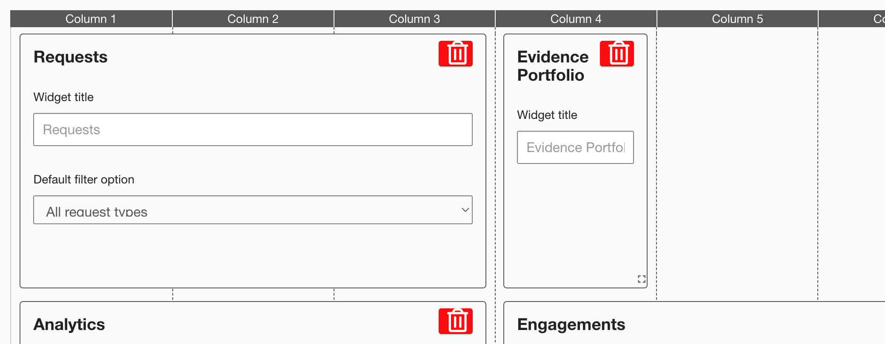Click the Evidence Portfolio widget heading
885x344 pixels.
point(553,66)
